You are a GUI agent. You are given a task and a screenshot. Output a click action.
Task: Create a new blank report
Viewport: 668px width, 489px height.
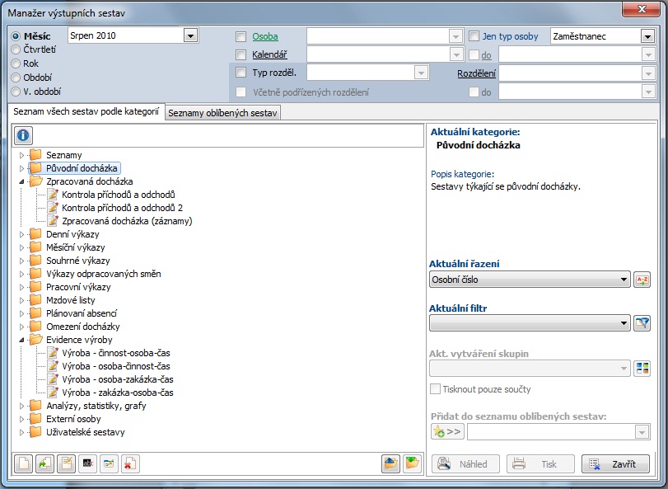pos(23,463)
